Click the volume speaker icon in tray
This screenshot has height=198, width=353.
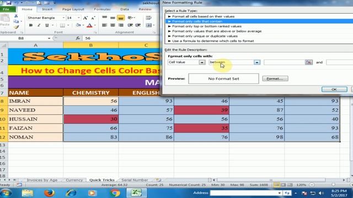[x=321, y=193]
